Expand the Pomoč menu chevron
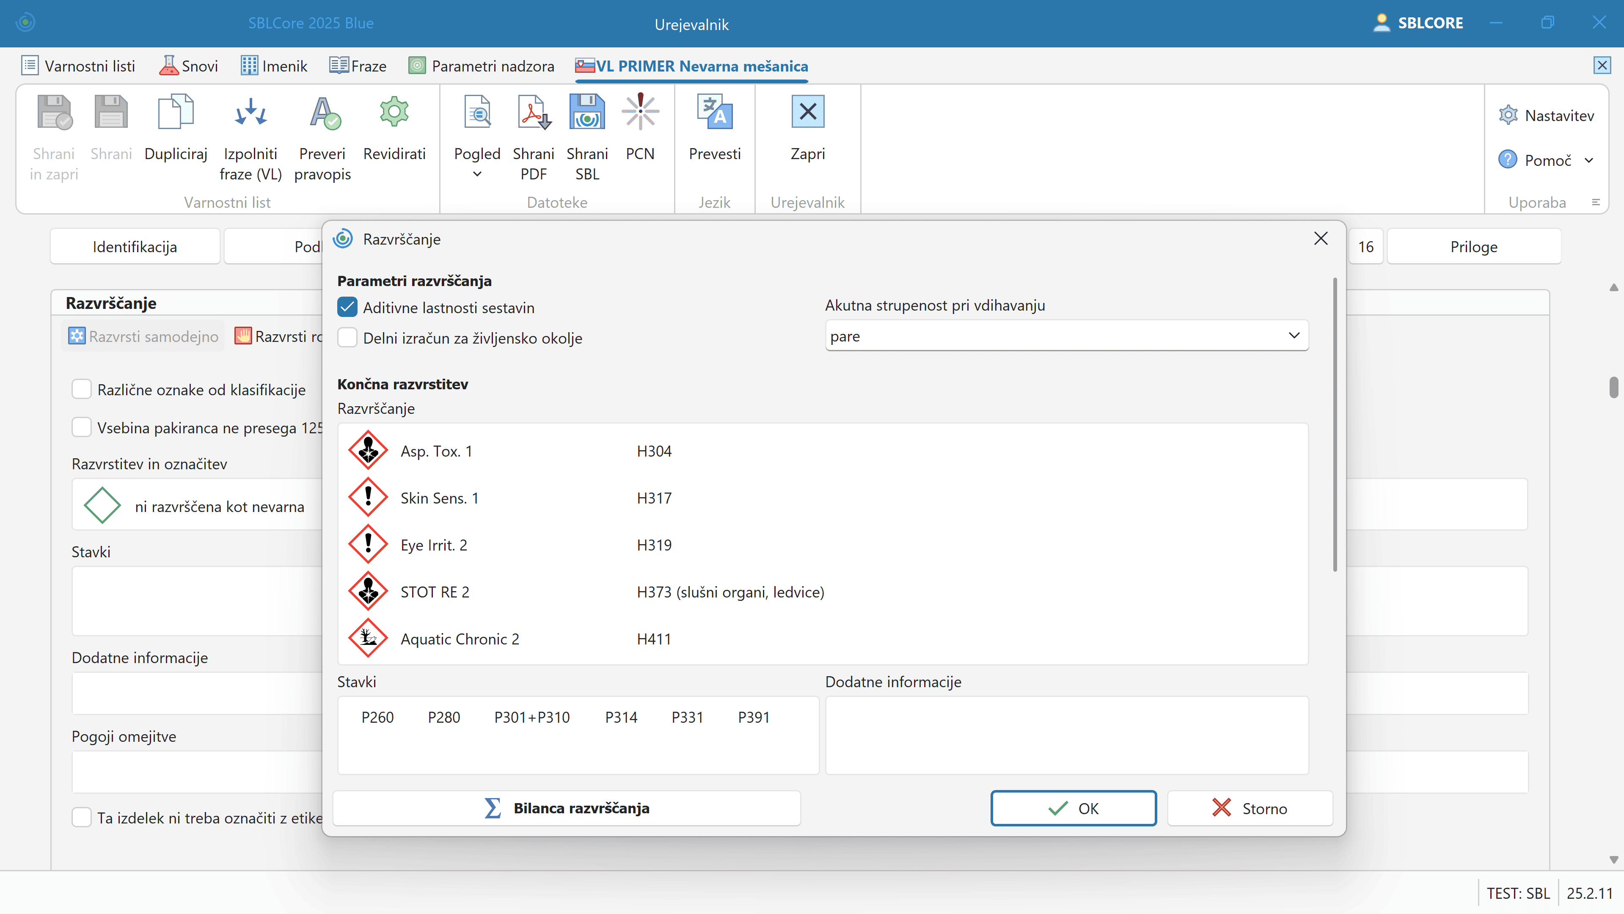This screenshot has height=914, width=1624. [x=1589, y=161]
